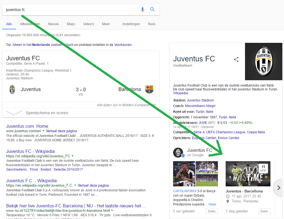Click the Juventus crest in the match scoreboard
284x219 pixels.
12,89
